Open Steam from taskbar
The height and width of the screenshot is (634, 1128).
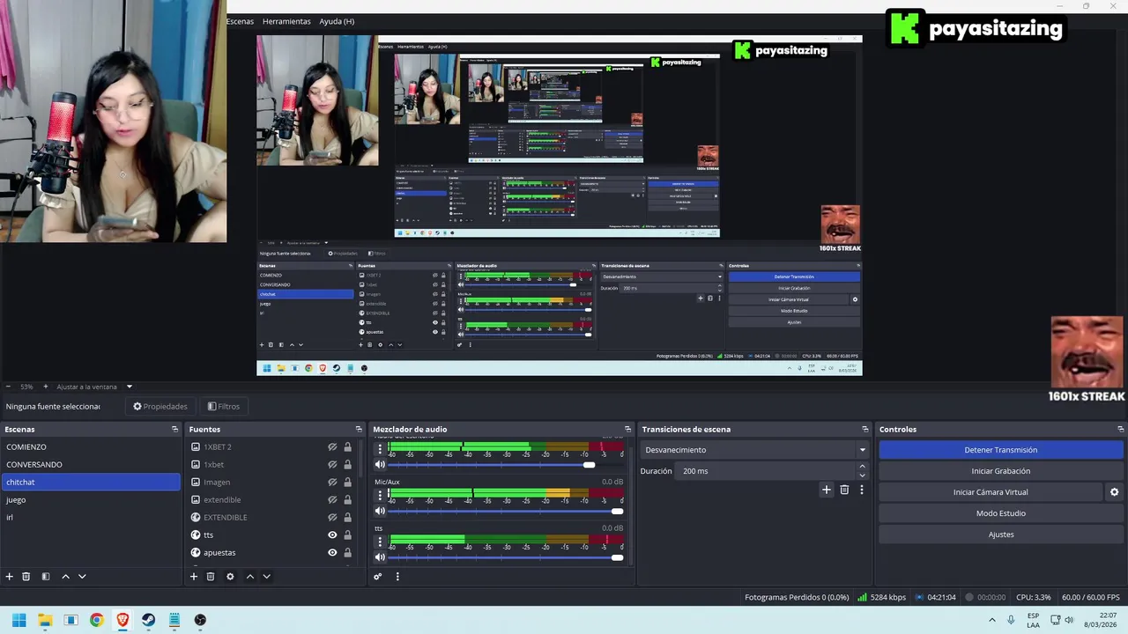pos(148,620)
